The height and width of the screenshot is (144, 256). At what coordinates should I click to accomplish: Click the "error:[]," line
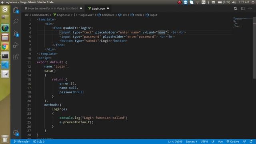[x=68, y=84]
